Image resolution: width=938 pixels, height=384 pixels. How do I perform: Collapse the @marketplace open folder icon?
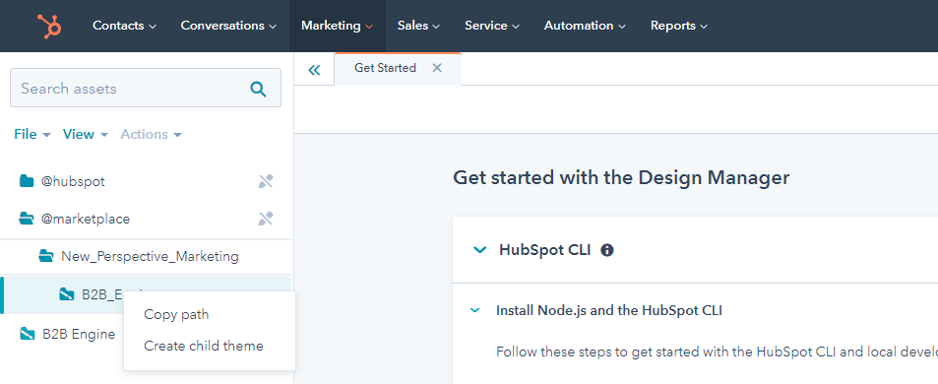point(27,219)
